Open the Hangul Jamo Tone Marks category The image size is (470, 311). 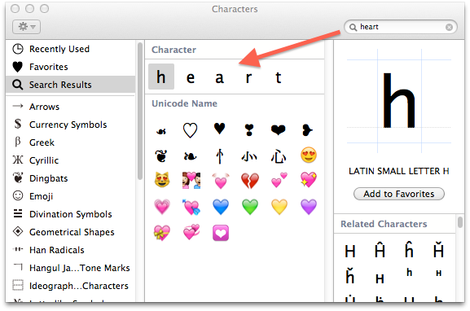pos(71,268)
